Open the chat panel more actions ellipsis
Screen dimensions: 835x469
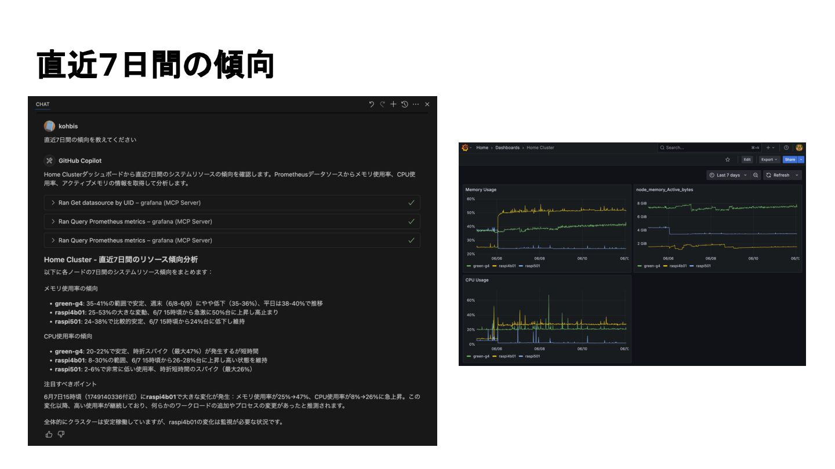coord(416,104)
